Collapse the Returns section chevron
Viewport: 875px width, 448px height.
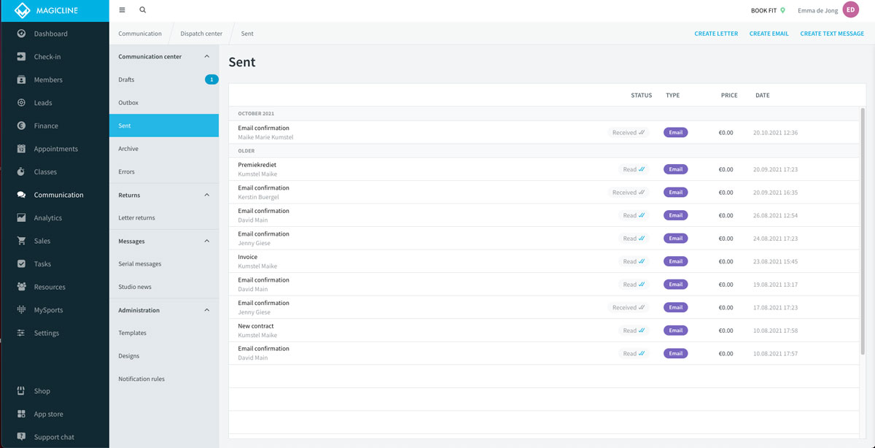click(x=206, y=196)
